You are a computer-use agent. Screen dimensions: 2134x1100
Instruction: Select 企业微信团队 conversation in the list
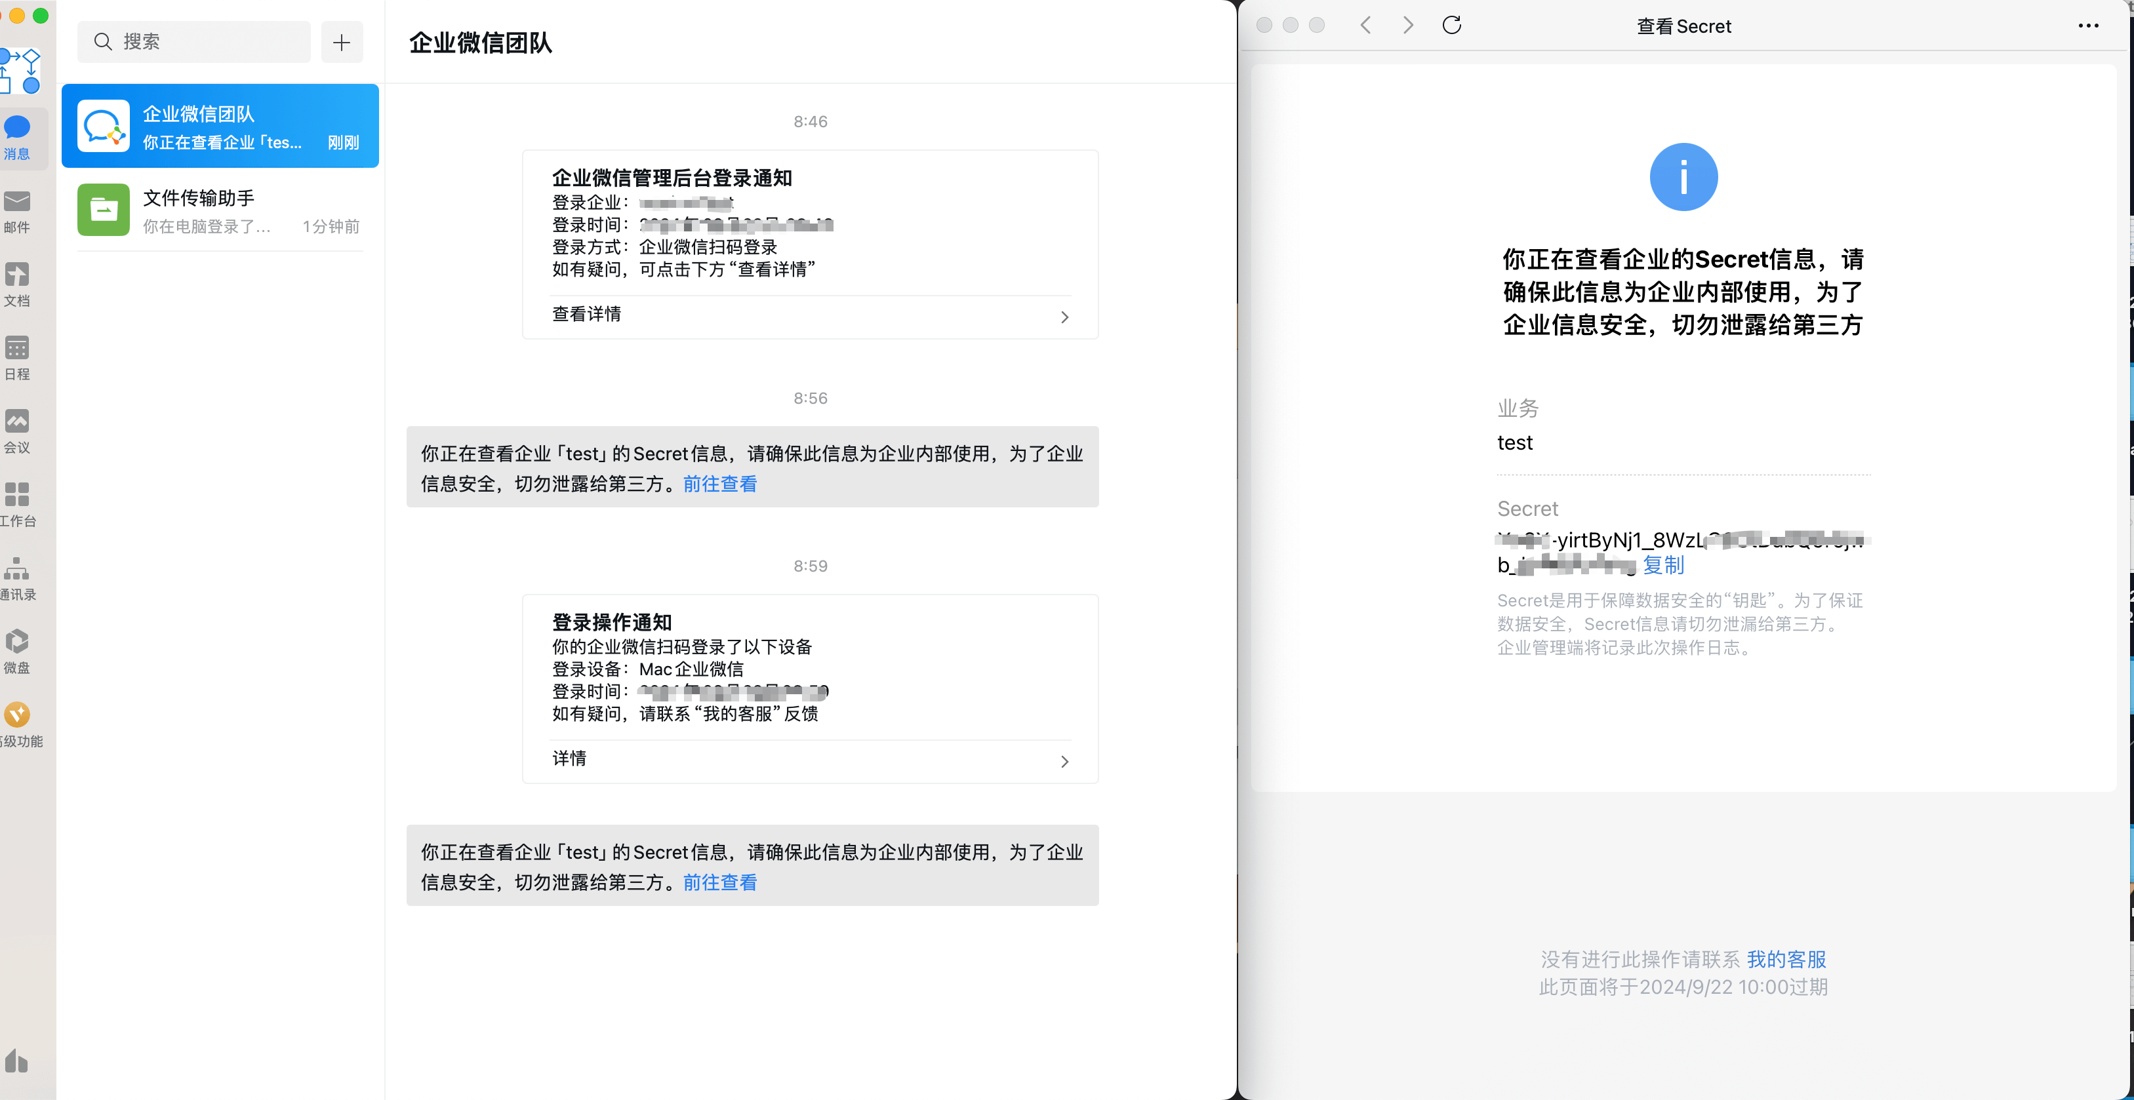click(220, 126)
